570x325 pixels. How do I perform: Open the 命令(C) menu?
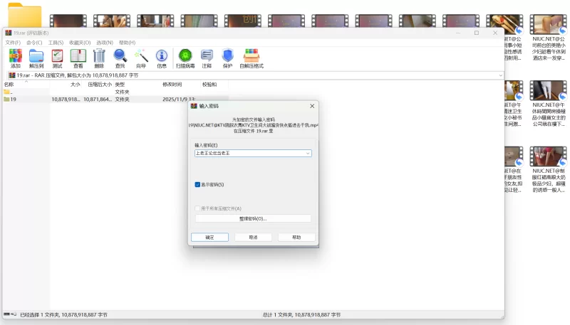pos(34,43)
